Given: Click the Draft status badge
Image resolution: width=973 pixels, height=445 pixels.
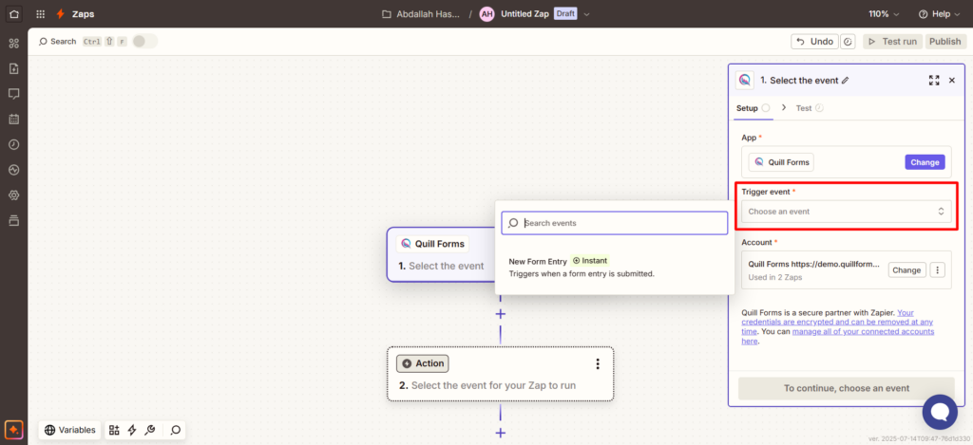Looking at the screenshot, I should (565, 13).
